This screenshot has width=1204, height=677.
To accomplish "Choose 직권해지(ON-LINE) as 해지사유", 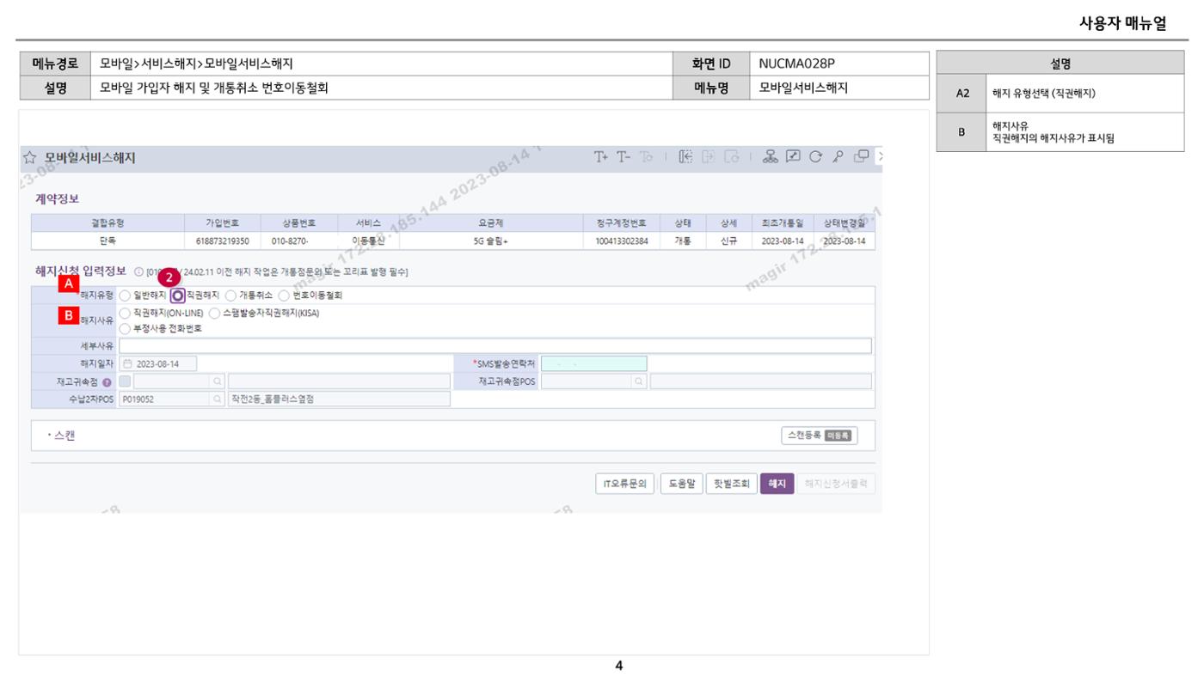I will pyautogui.click(x=125, y=314).
